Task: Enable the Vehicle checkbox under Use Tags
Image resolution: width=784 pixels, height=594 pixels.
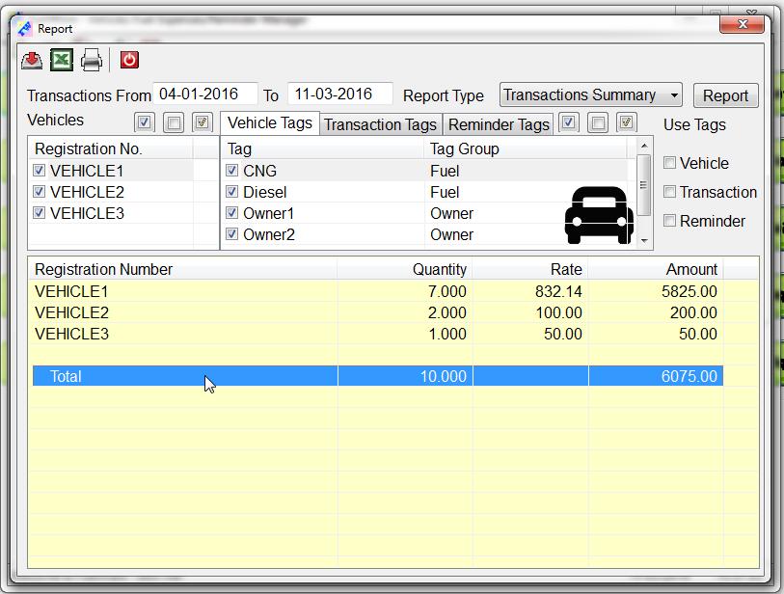Action: coord(669,163)
